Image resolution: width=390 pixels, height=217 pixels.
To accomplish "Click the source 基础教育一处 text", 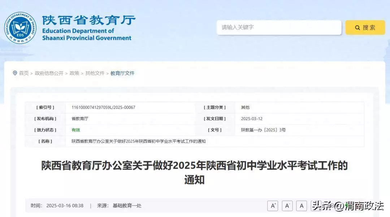I will click(x=127, y=206).
